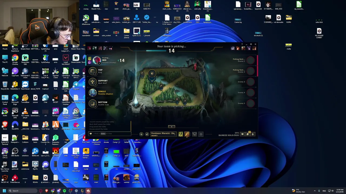346x194 pixels.
Task: Open TeamViewer desktop shortcut
Action: pyautogui.click(x=25, y=86)
